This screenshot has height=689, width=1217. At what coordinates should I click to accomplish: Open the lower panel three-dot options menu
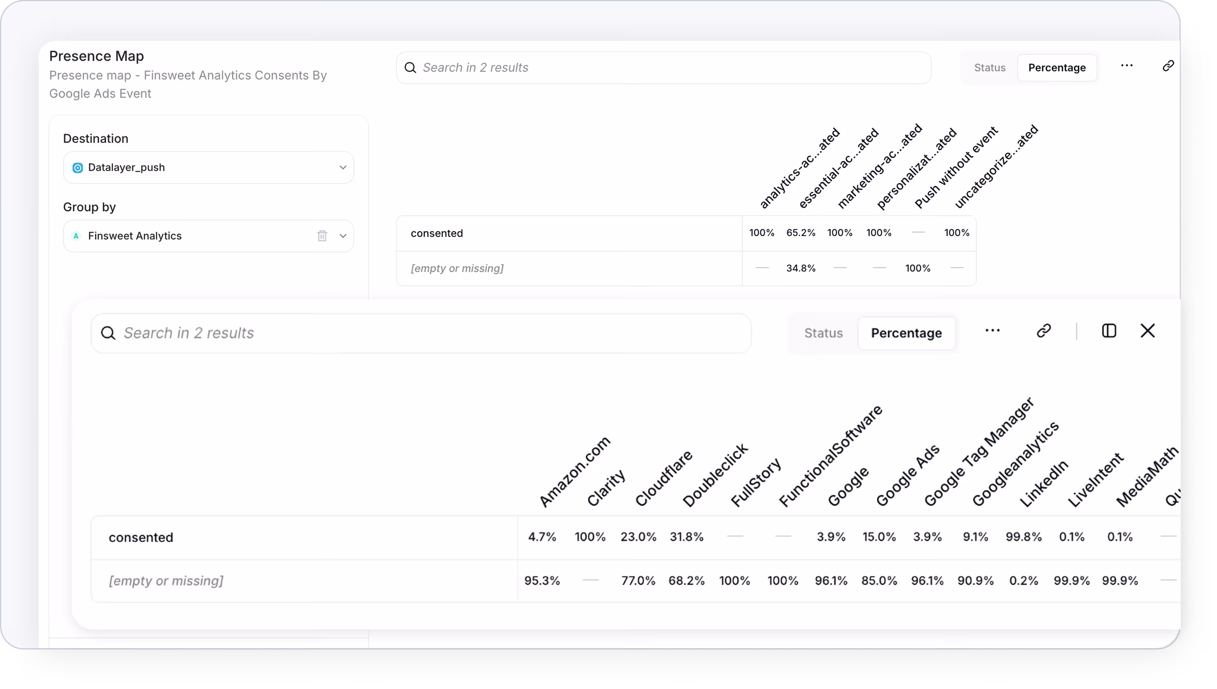992,331
